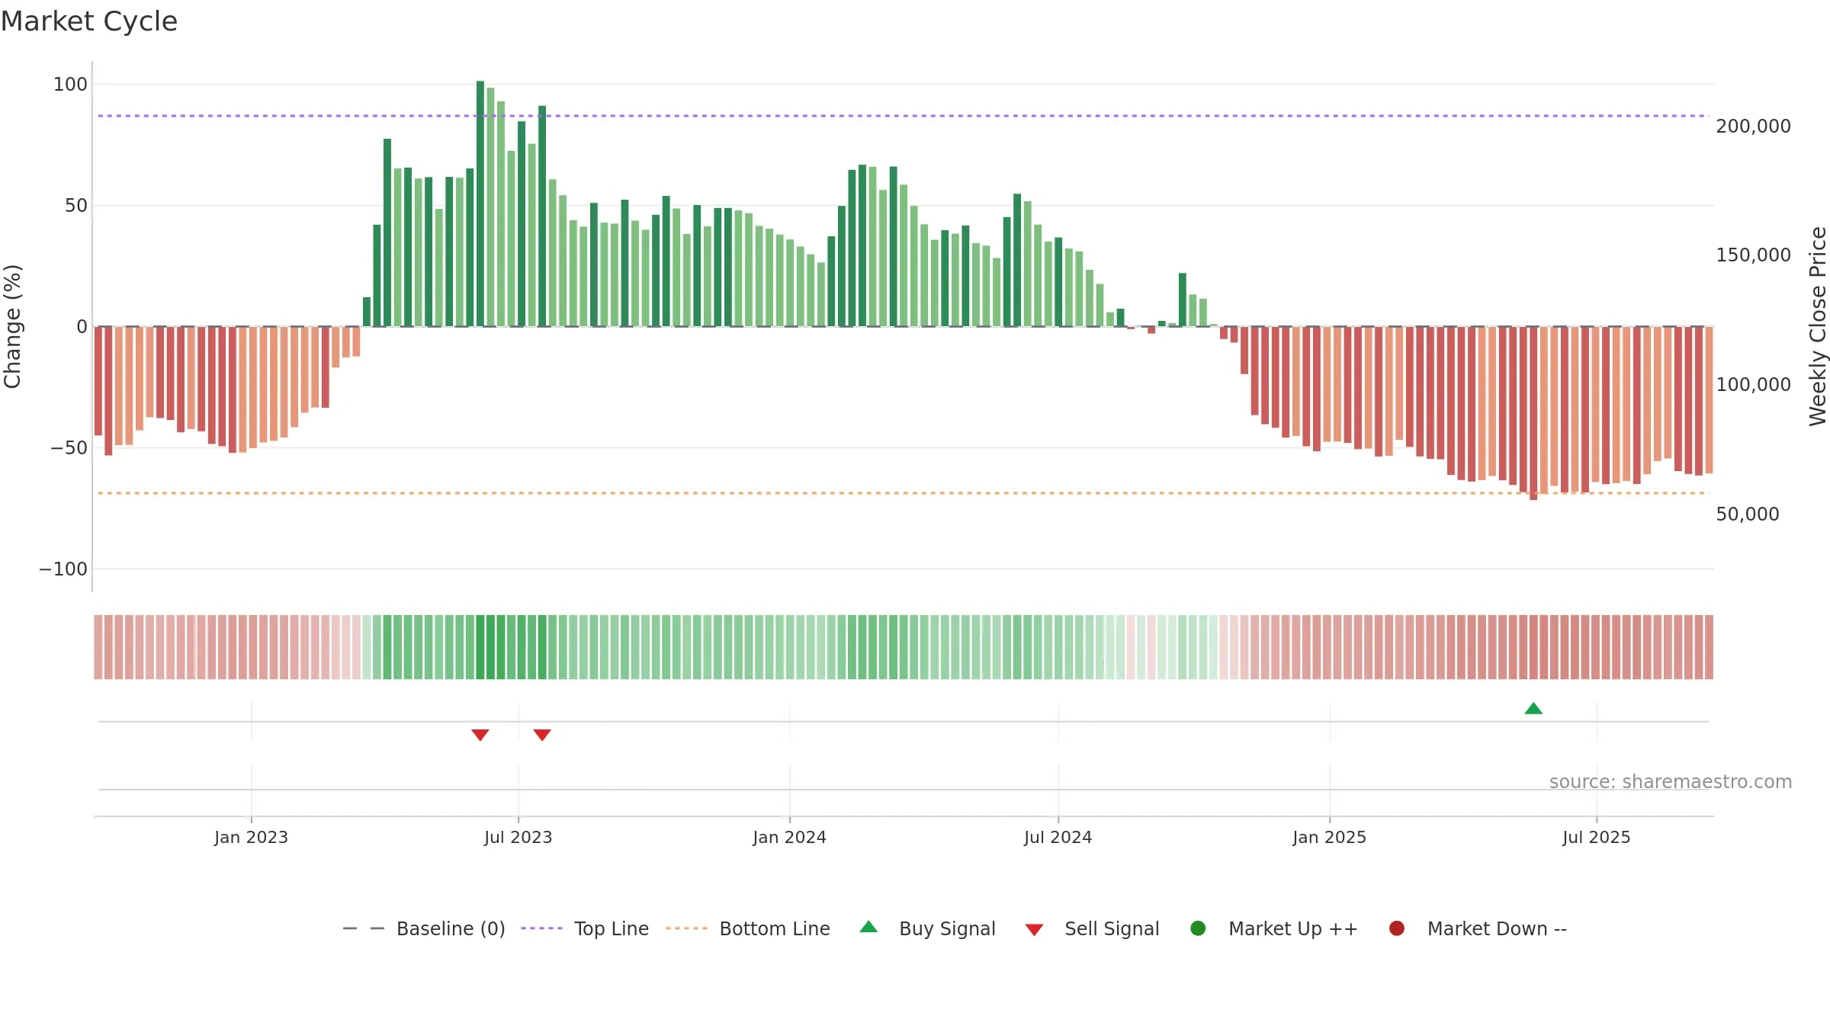This screenshot has width=1830, height=1029.
Task: Click the darkest green heatmap strip cell
Action: click(480, 647)
